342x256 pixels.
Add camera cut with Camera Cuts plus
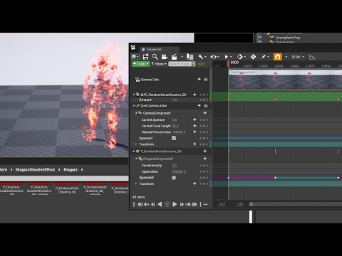(199, 79)
